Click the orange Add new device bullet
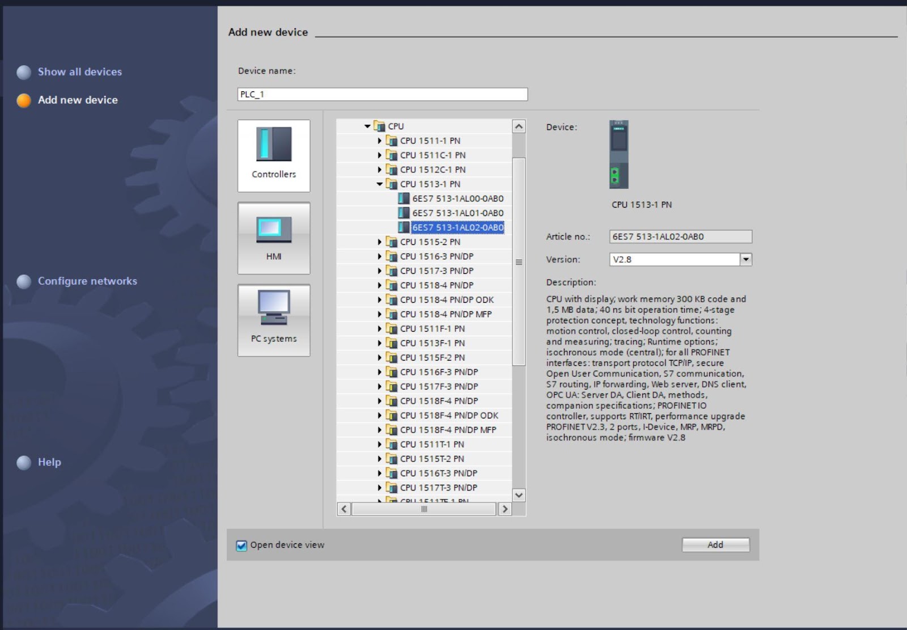The image size is (907, 630). (x=24, y=100)
